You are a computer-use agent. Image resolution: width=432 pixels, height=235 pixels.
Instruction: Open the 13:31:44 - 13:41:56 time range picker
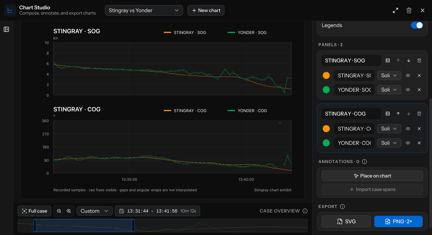pos(157,211)
